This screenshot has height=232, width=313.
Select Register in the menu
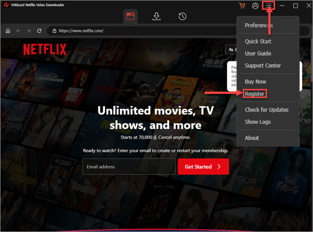[x=254, y=94]
